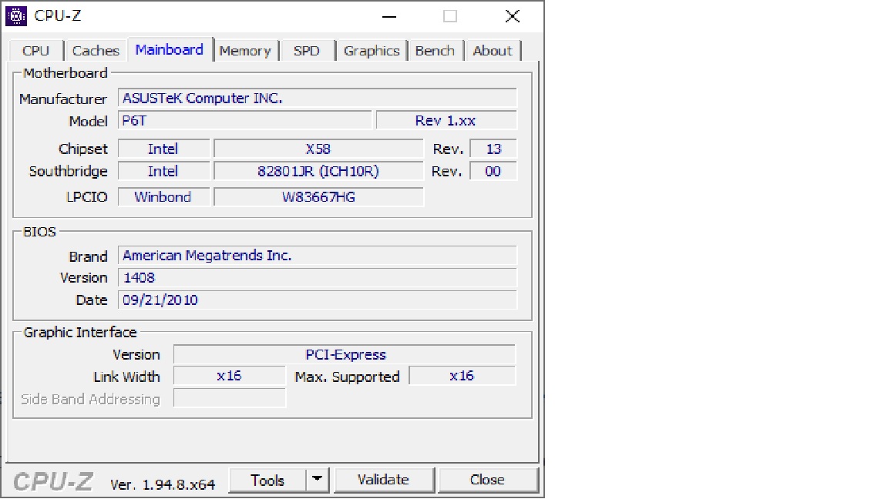Click the Rev 1.xx model revision field
888x499 pixels.
pos(446,120)
